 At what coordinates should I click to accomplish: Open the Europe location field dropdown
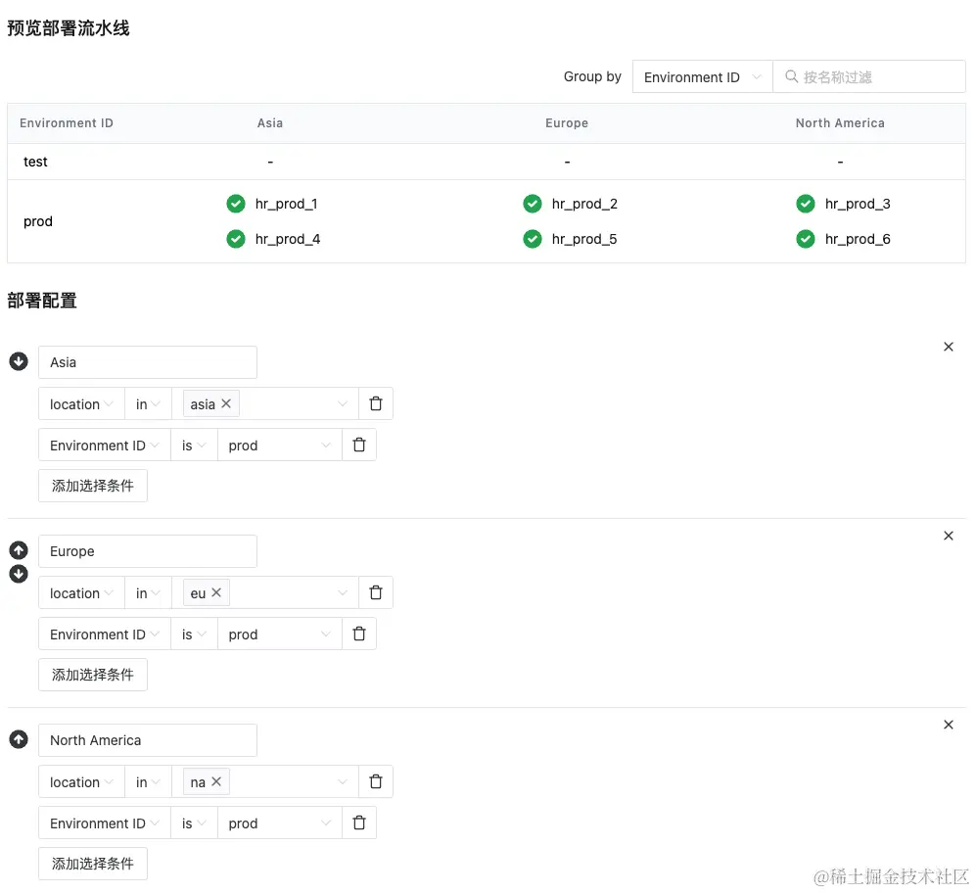tap(81, 592)
